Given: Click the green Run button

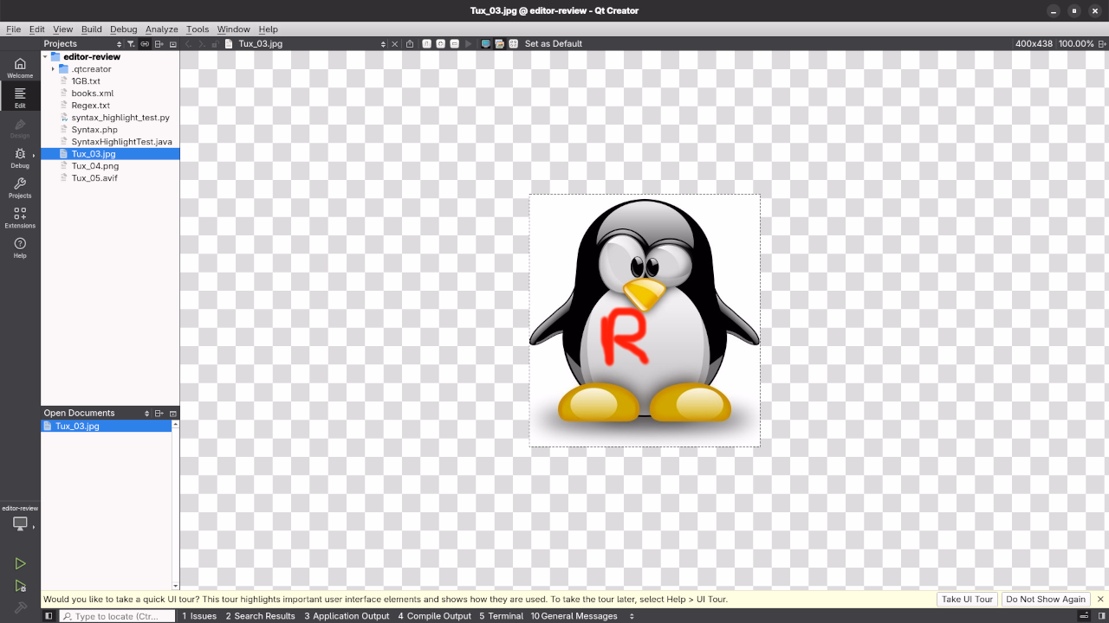Looking at the screenshot, I should 20,563.
